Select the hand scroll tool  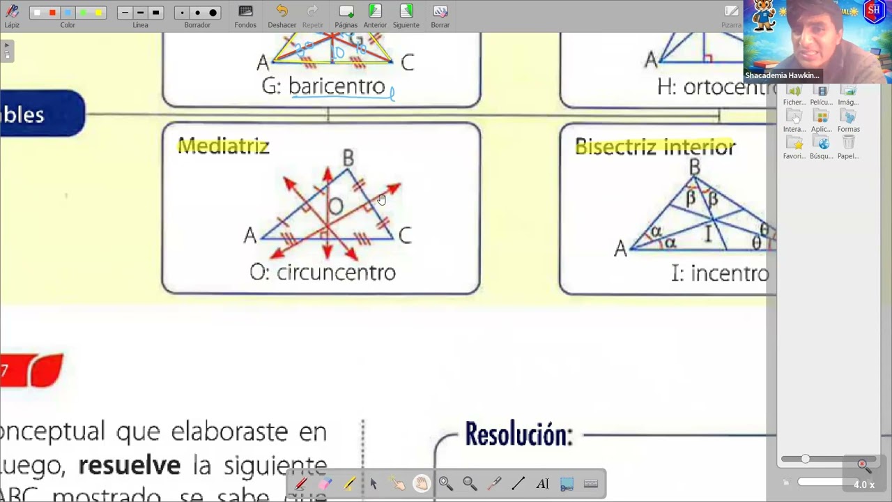[422, 484]
